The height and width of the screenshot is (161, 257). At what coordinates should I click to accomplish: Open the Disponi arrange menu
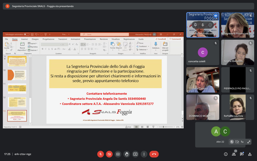[119, 46]
